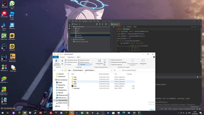This screenshot has height=115, width=204.
Task: Click the Navigation pane ribbon button
Action: (57, 63)
